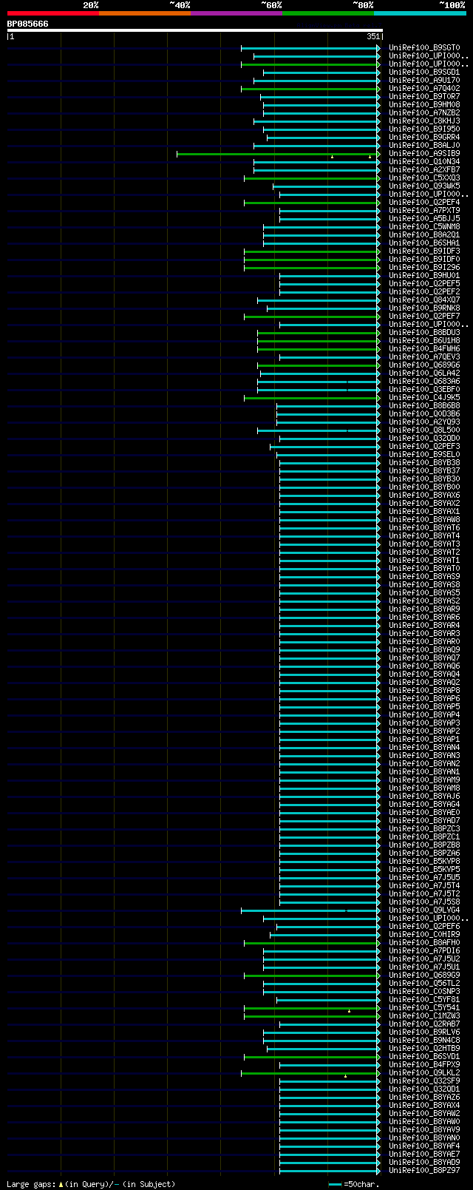Screen dimensions: 473x1190
Task: Select the UniRef100_B9I950 label
Action: pyautogui.click(x=424, y=129)
